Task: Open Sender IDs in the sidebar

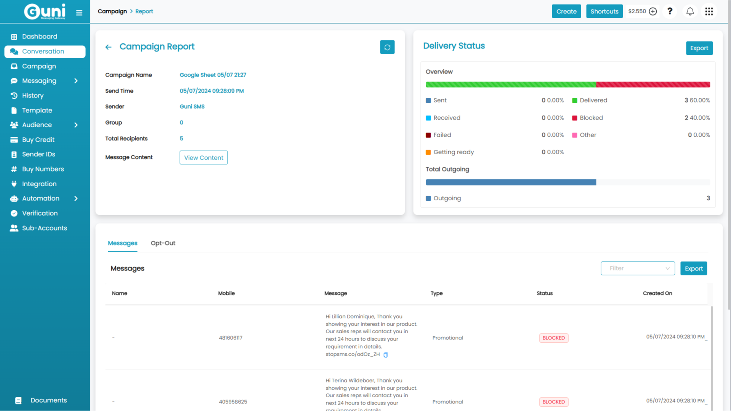Action: (x=38, y=154)
